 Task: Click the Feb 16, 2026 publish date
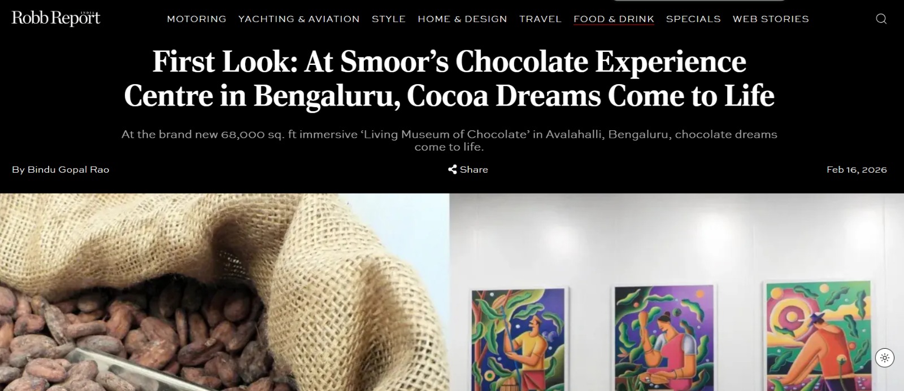[x=857, y=169]
